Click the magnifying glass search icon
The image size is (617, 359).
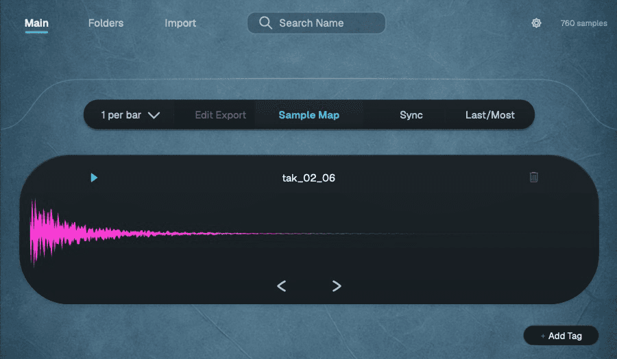click(265, 23)
